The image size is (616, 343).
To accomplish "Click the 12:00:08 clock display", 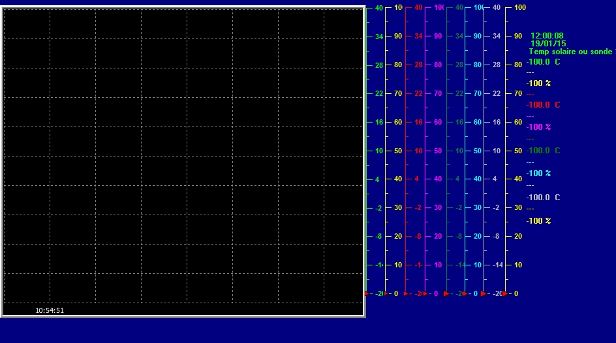I will pyautogui.click(x=547, y=36).
